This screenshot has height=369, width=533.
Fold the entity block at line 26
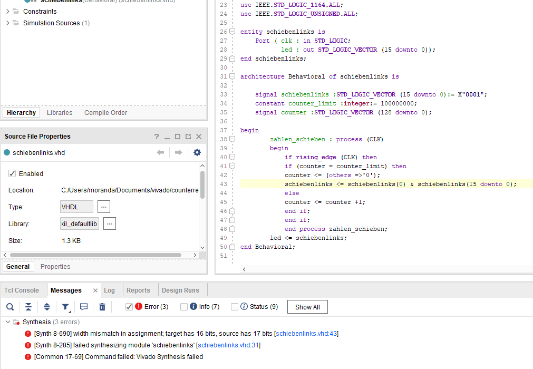[x=232, y=32]
